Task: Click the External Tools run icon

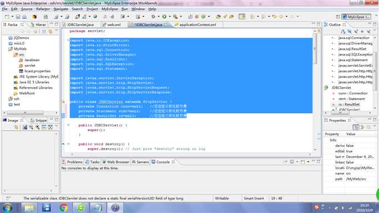Action: pos(175,17)
